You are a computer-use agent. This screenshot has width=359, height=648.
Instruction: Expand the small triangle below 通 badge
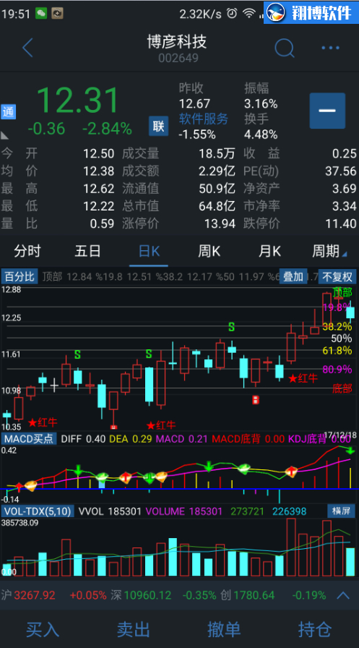5,135
